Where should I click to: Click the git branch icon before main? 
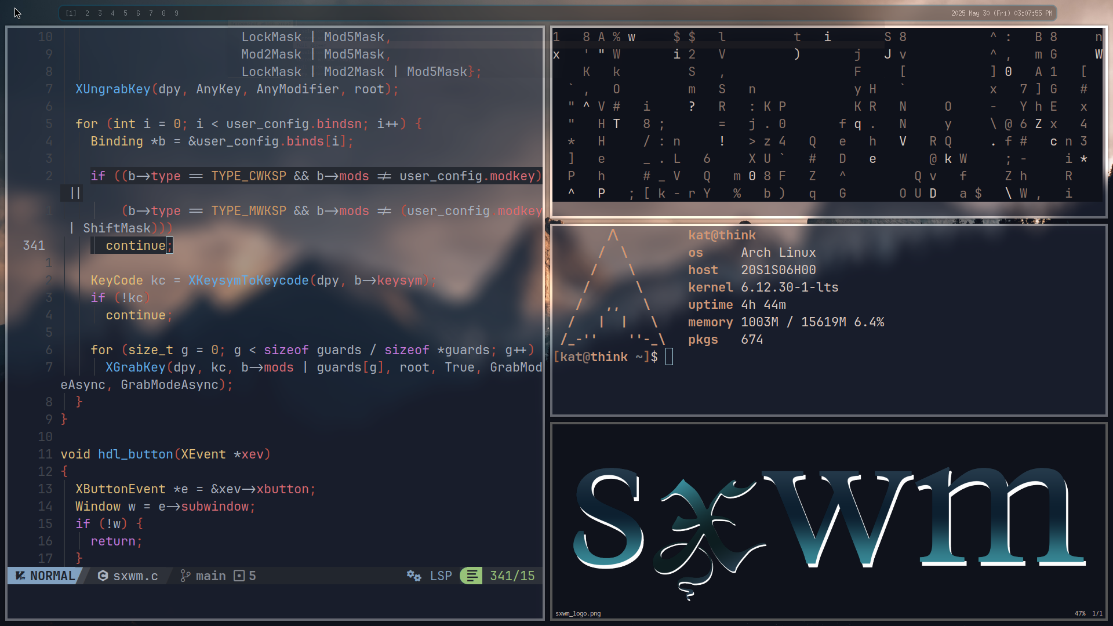185,576
